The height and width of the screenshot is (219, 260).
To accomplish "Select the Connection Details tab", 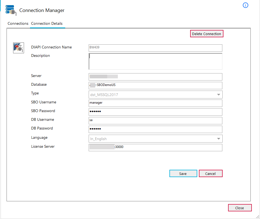I will [47, 23].
